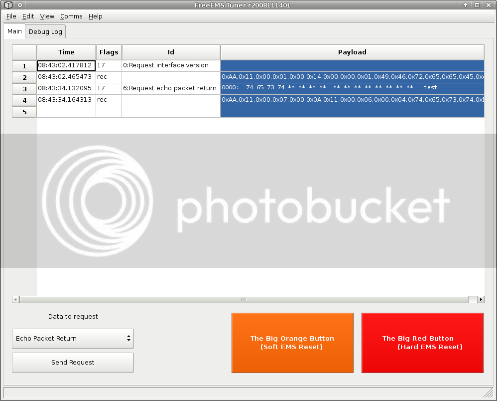Switch to the Debug Log tab
The image size is (497, 401).
click(45, 32)
